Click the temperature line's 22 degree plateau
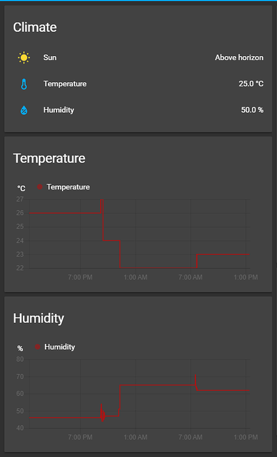 coord(159,268)
